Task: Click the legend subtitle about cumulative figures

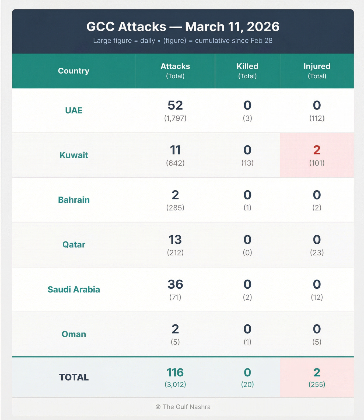Action: tap(183, 41)
